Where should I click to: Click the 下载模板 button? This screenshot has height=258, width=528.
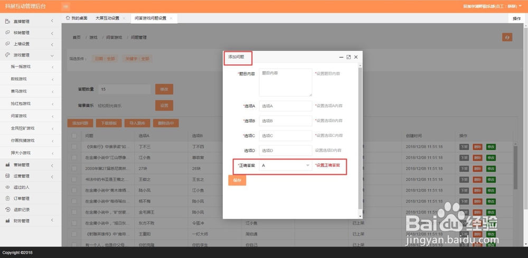click(x=109, y=123)
